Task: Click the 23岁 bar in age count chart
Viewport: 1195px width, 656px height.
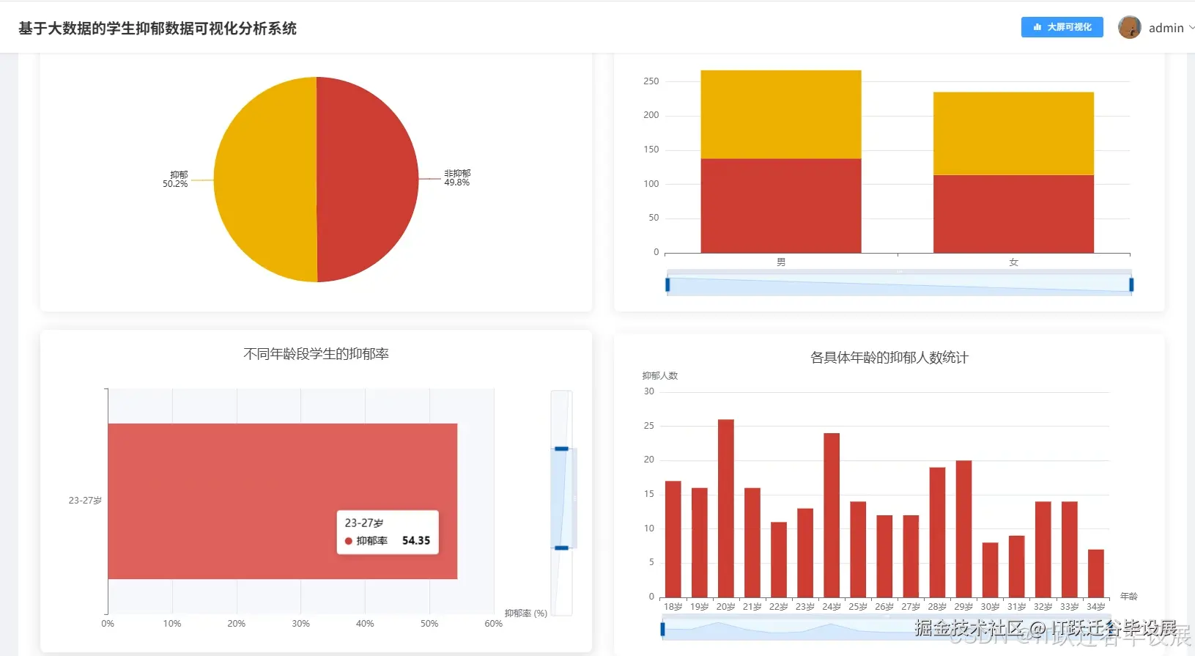Action: (x=805, y=553)
